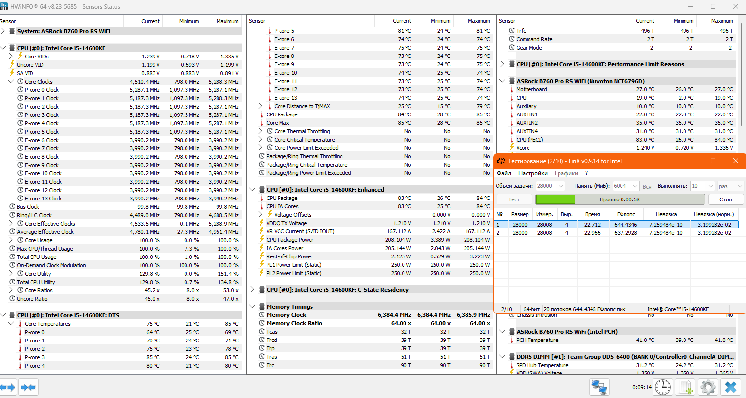This screenshot has height=398, width=746.
Task: Click the thermometer icon beside P-core 0 temperature
Action: pos(20,332)
